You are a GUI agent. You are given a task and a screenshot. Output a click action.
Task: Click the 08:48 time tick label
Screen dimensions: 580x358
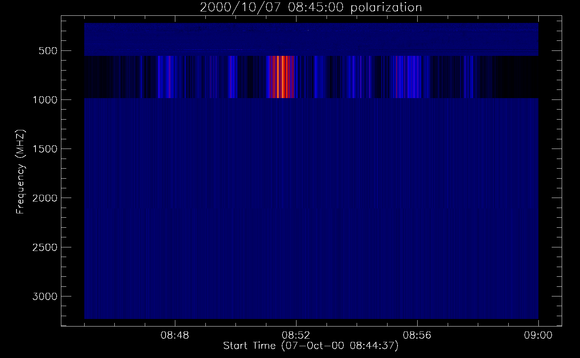coord(175,336)
